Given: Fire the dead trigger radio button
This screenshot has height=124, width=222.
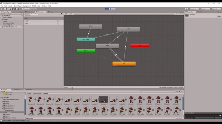Looking at the screenshot, I should [58, 21].
